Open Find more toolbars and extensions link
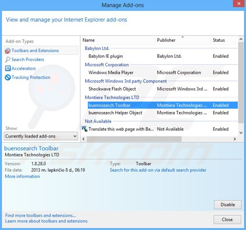 tap(41, 216)
